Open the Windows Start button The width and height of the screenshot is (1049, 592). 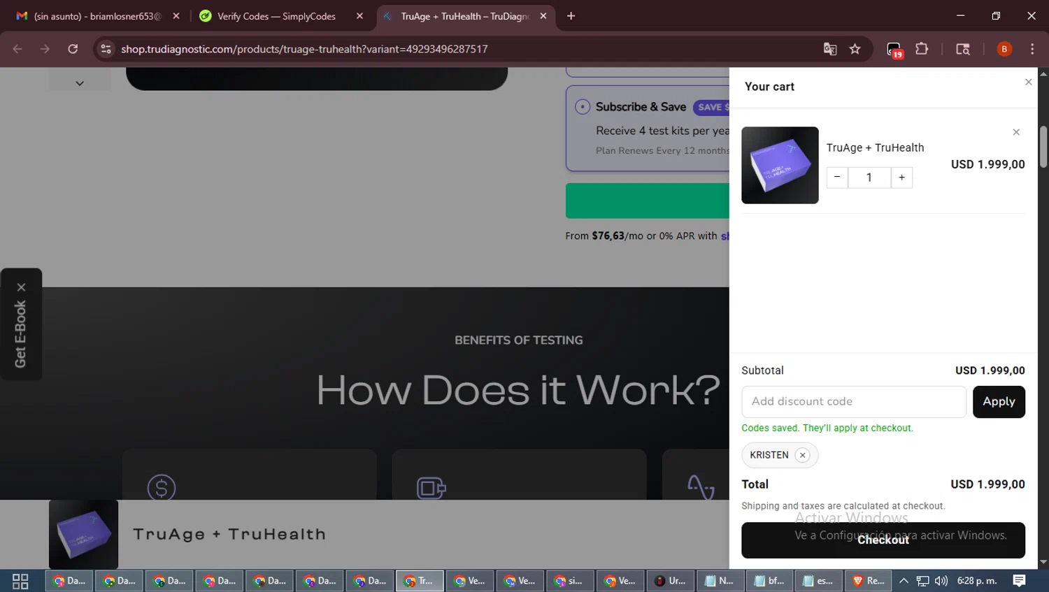(20, 581)
